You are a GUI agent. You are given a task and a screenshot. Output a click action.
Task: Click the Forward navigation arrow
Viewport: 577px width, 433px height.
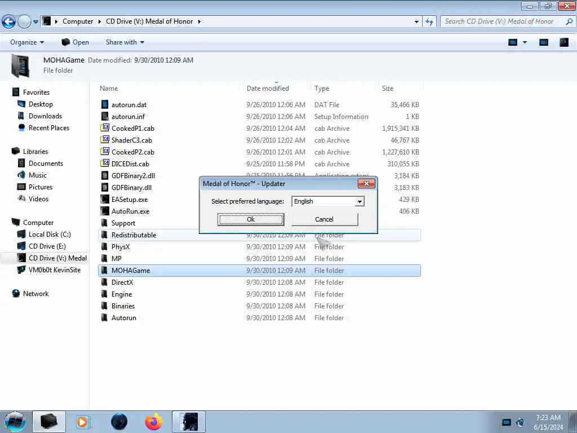(x=24, y=21)
